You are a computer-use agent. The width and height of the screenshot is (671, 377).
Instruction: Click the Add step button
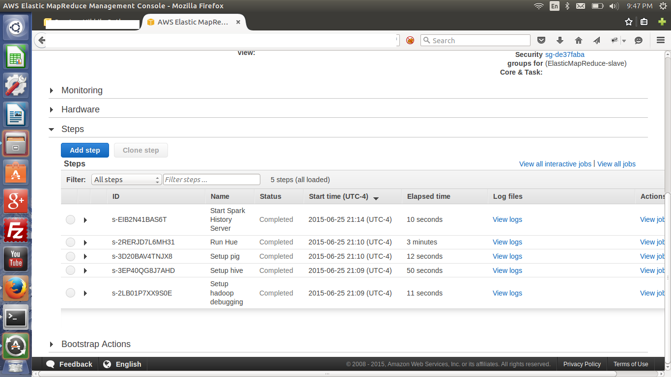point(84,150)
